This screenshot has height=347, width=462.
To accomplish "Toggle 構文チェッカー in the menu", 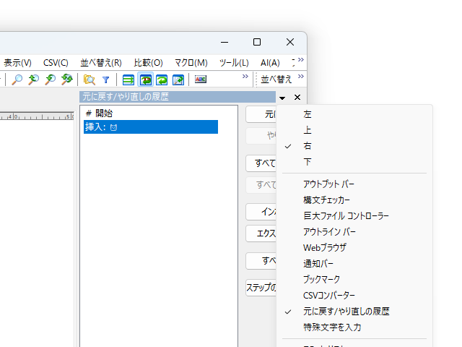I will pos(354,200).
